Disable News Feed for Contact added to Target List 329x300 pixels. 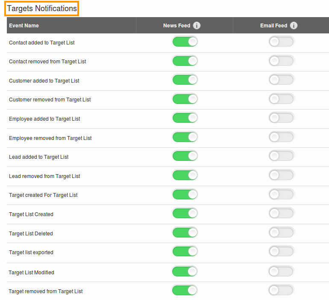[185, 42]
